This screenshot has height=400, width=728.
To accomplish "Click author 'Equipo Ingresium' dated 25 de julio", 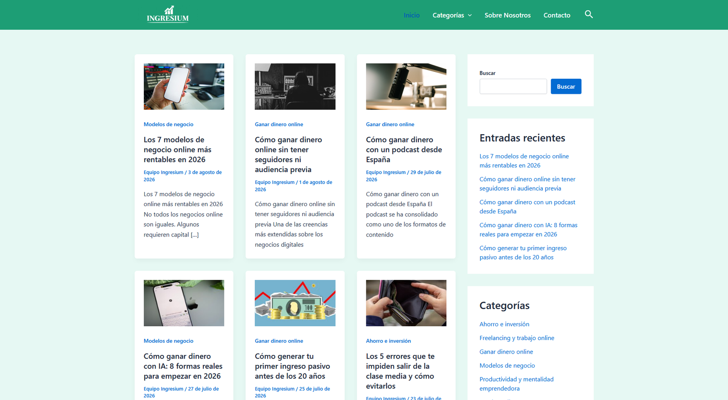I will pos(274,389).
